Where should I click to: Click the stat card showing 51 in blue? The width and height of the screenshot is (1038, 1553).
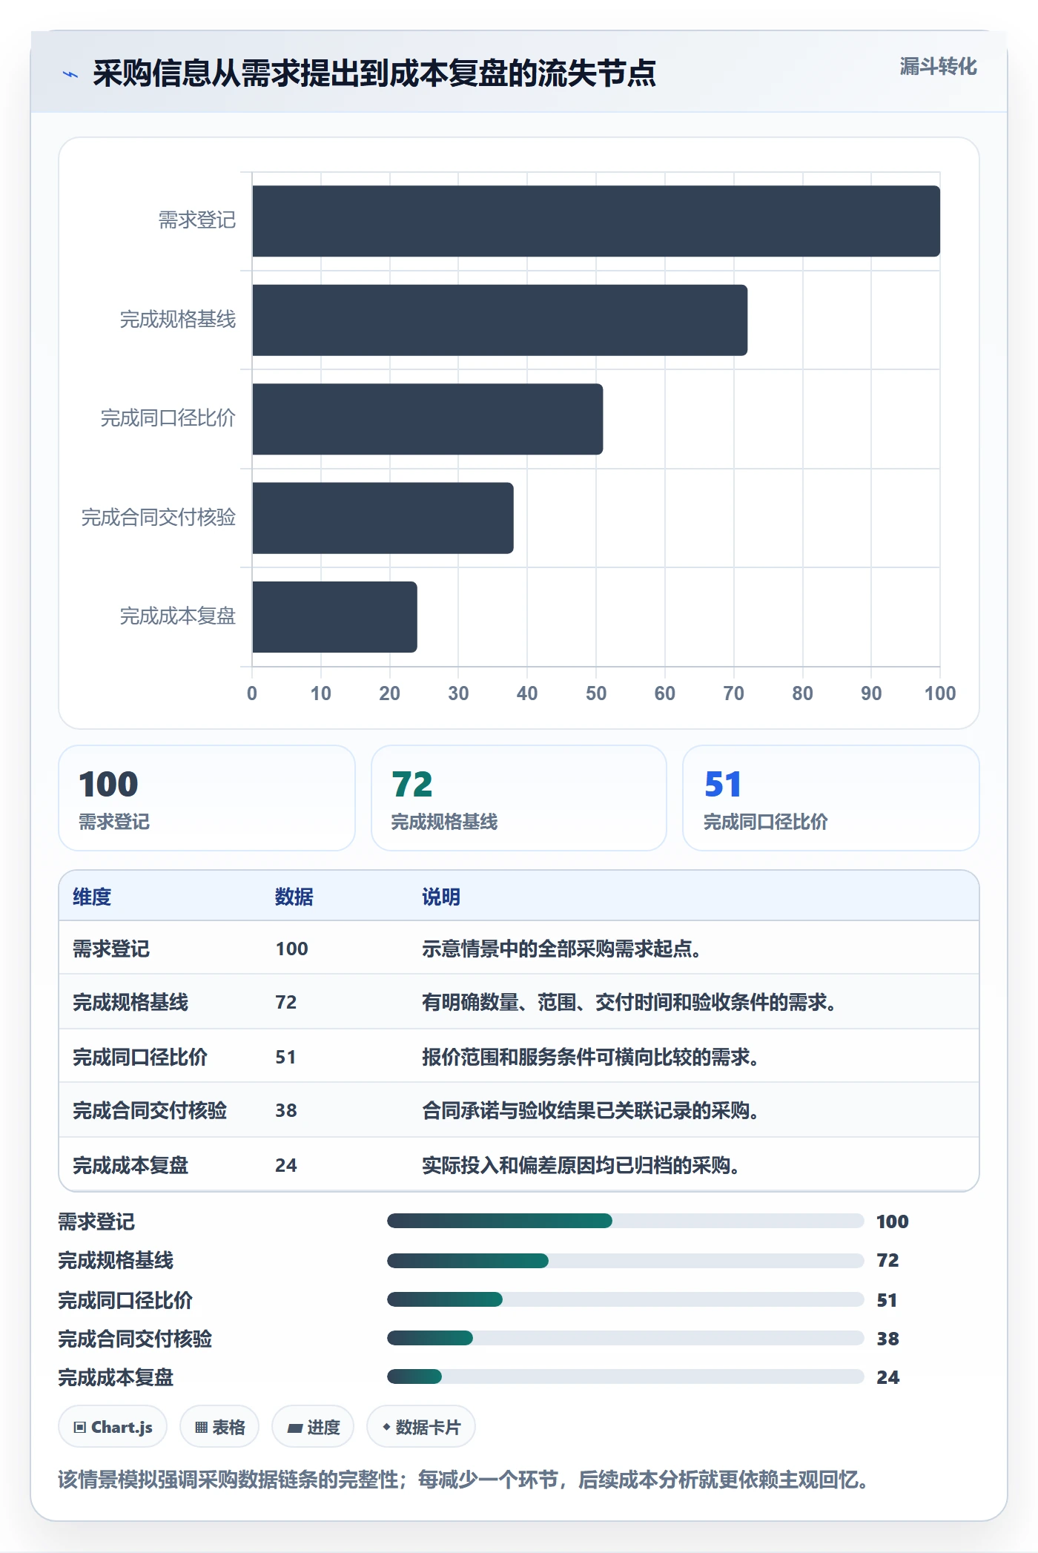pyautogui.click(x=831, y=798)
